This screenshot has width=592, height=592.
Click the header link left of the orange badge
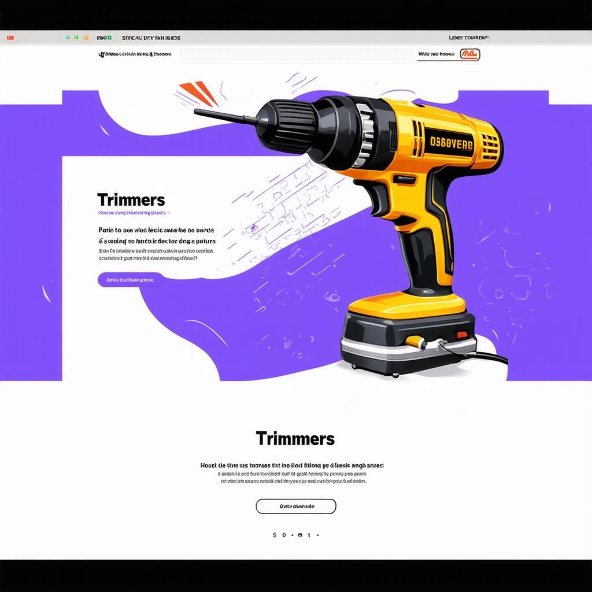pyautogui.click(x=435, y=54)
